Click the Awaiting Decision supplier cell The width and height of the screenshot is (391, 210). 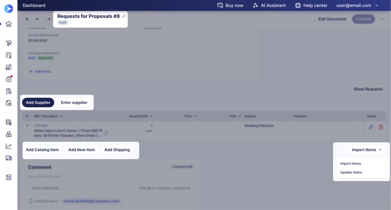(259, 125)
